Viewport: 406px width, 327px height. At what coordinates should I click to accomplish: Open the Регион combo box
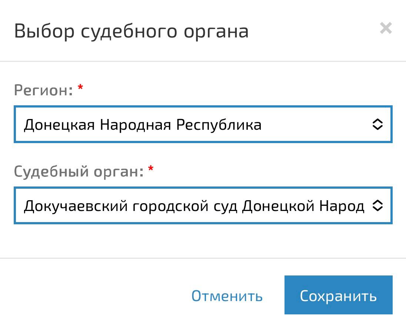(203, 124)
